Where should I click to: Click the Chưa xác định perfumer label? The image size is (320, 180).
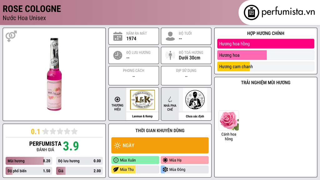click(195, 116)
